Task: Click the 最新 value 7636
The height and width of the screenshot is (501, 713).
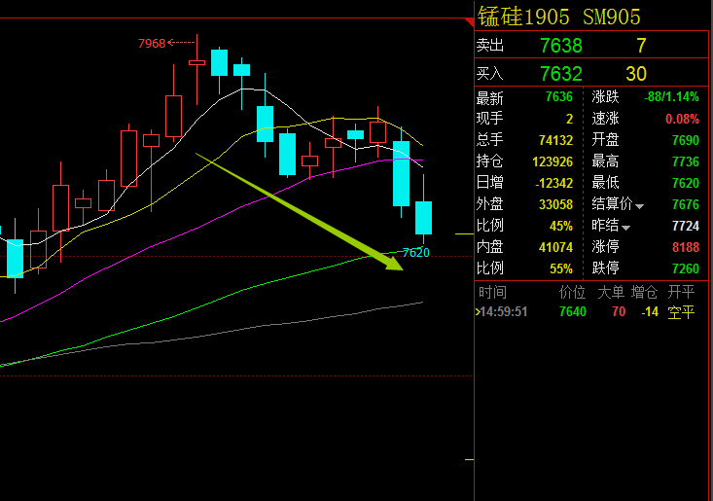Action: [559, 97]
